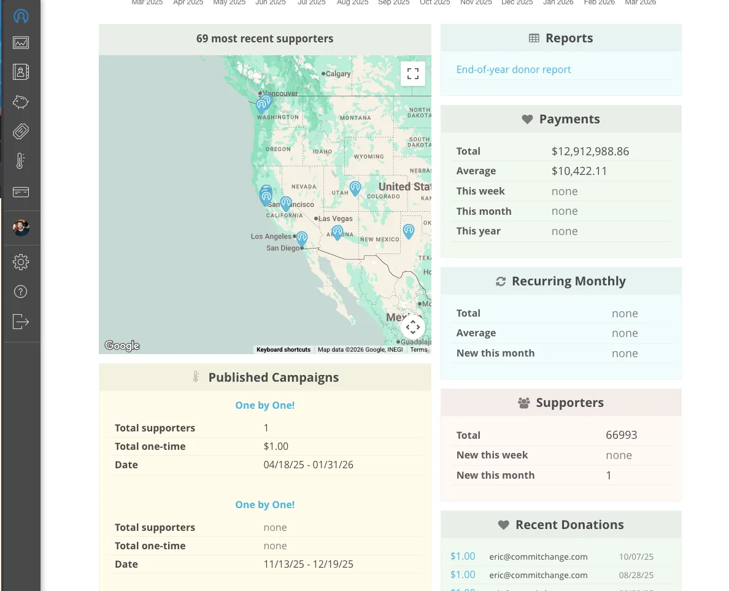Click the profile photo thumbnail

(21, 228)
